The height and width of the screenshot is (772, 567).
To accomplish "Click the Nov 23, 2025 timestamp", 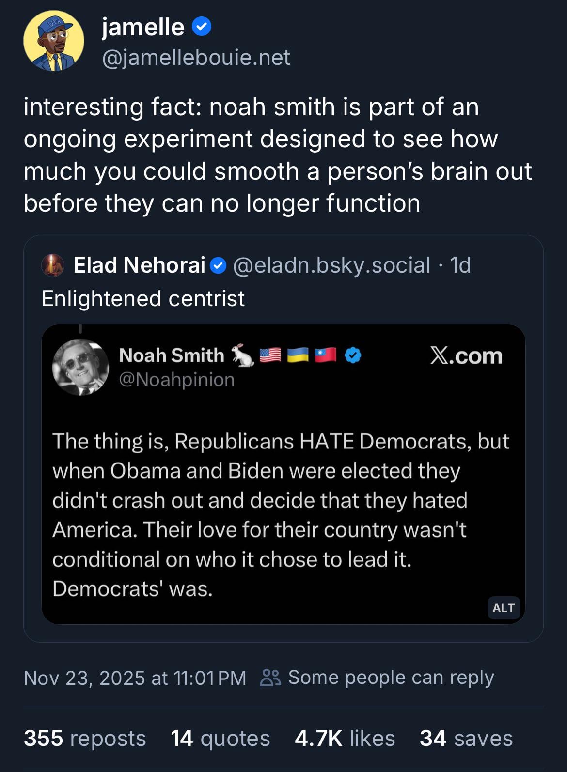I will (x=135, y=678).
